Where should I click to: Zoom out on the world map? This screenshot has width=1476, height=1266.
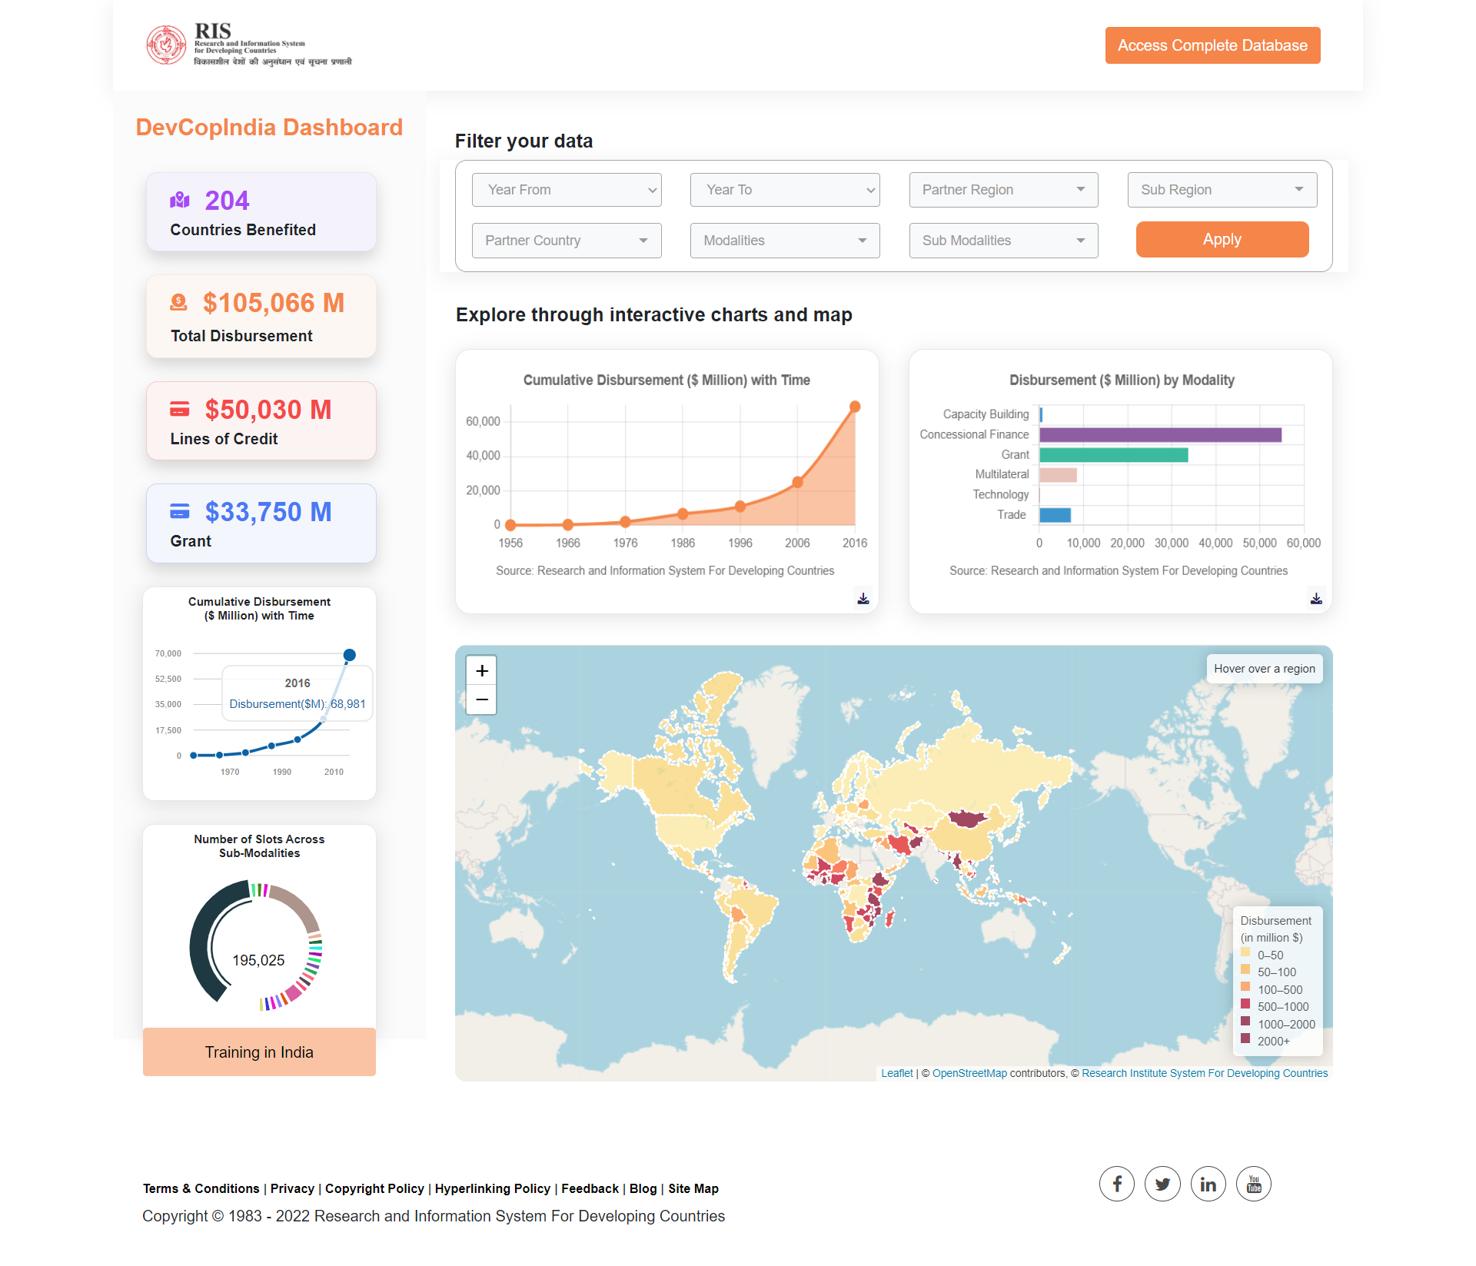tap(481, 700)
